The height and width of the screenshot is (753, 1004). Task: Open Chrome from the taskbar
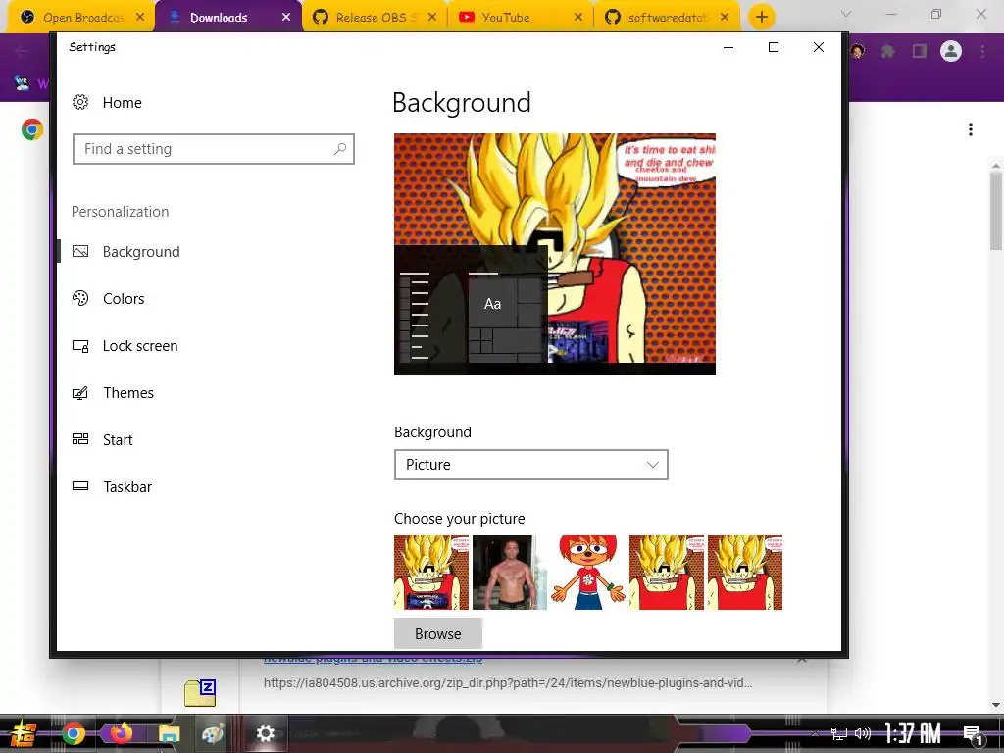(x=73, y=733)
